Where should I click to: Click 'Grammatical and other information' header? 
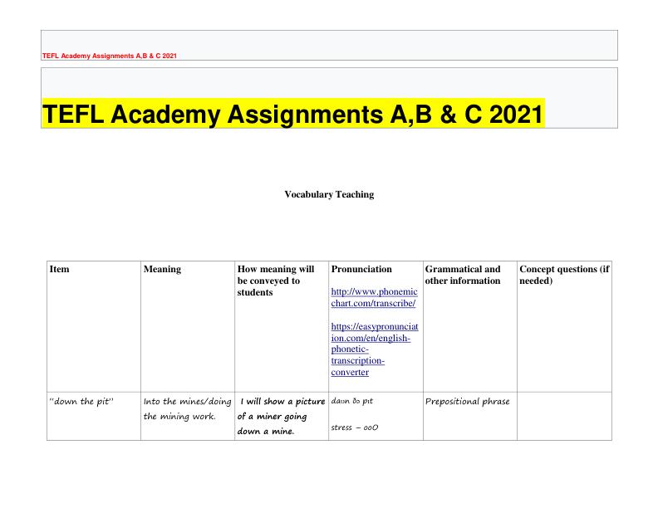click(463, 275)
